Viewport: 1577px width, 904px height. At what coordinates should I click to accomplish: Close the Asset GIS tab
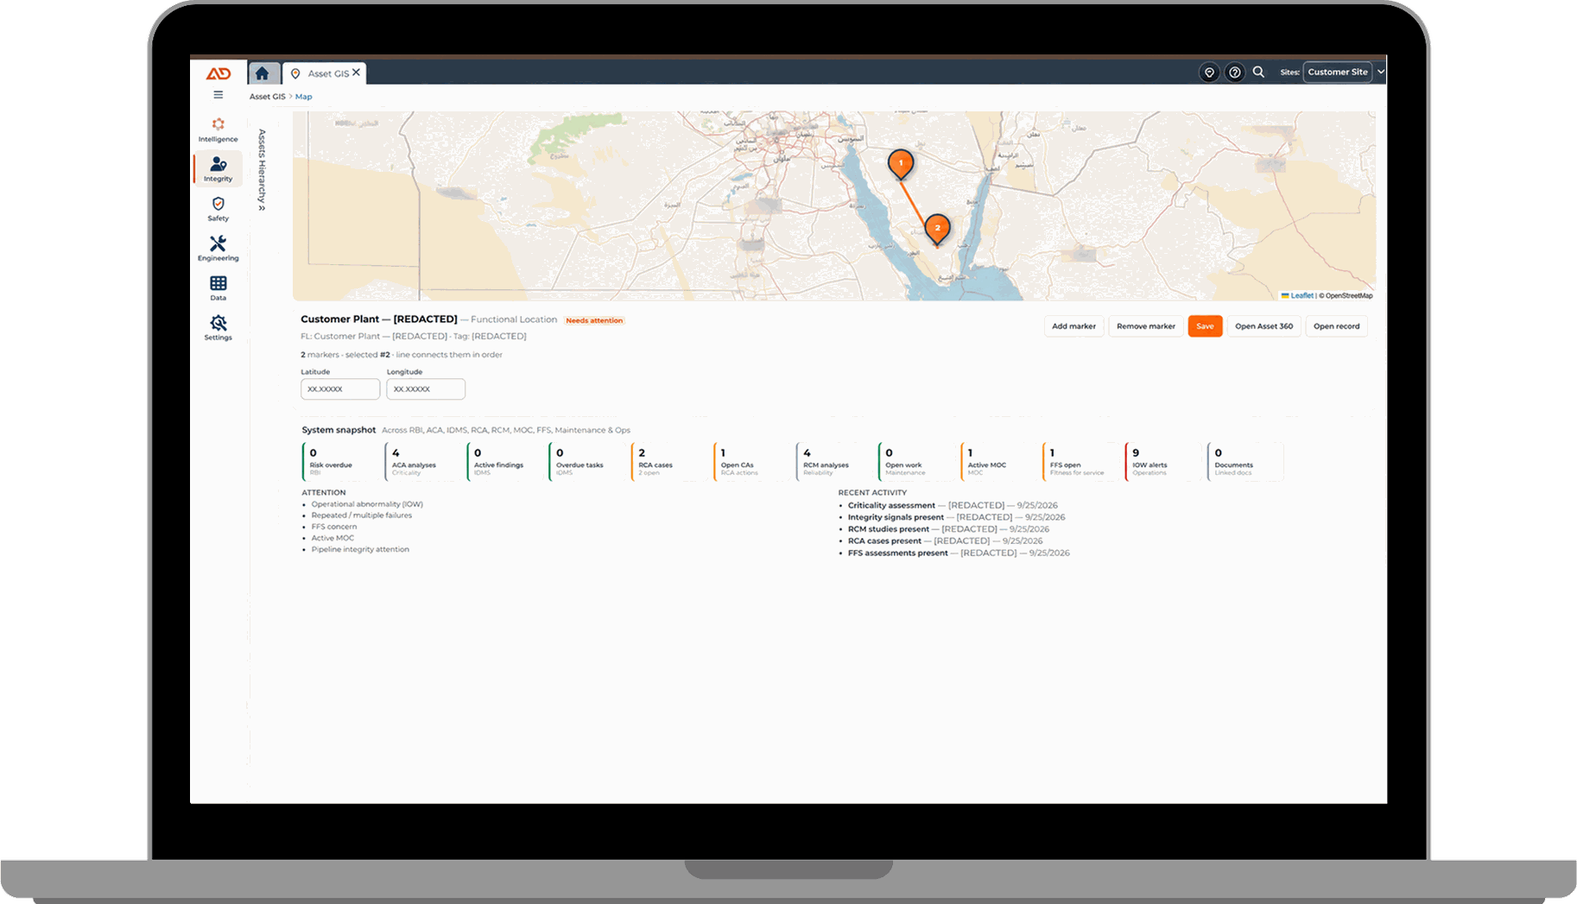pos(356,73)
